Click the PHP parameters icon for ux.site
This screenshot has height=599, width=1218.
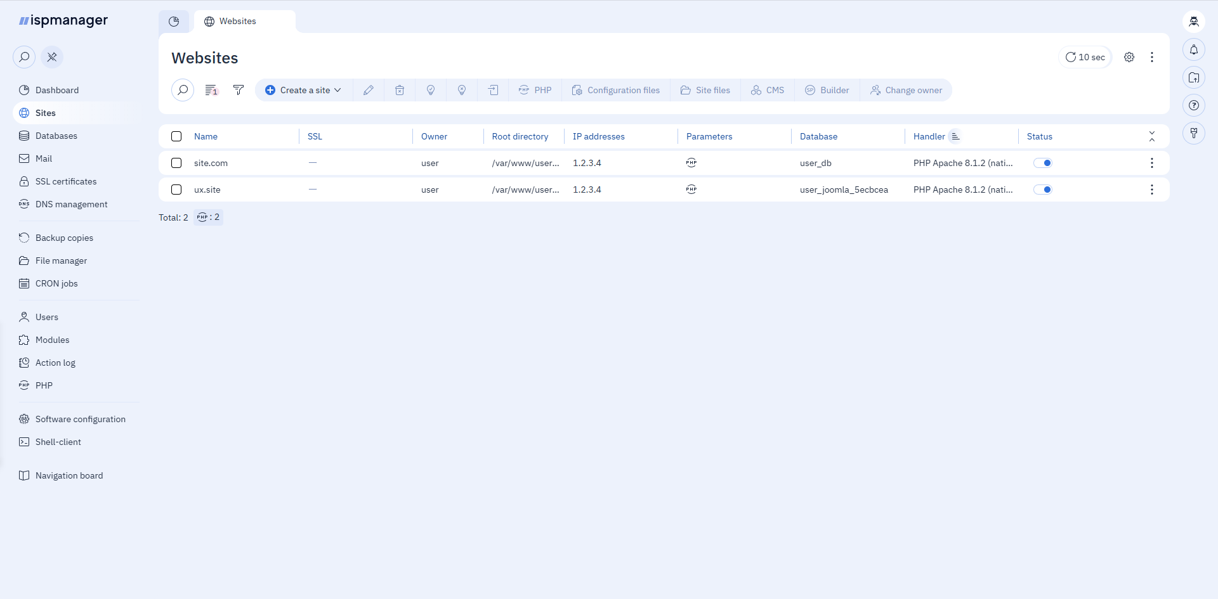coord(691,190)
